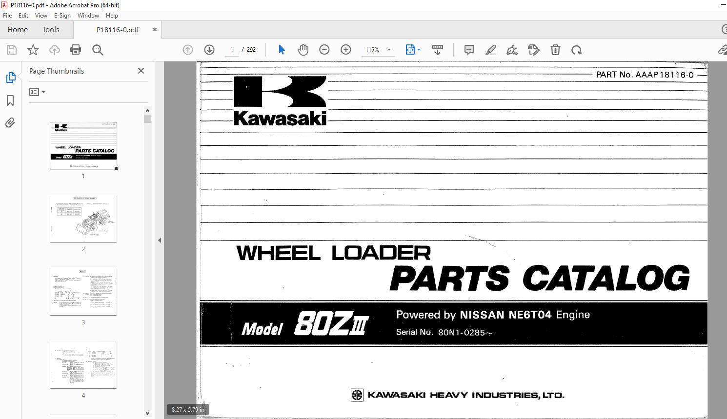The image size is (727, 419).
Task: Click the share link icon
Action: (x=723, y=50)
